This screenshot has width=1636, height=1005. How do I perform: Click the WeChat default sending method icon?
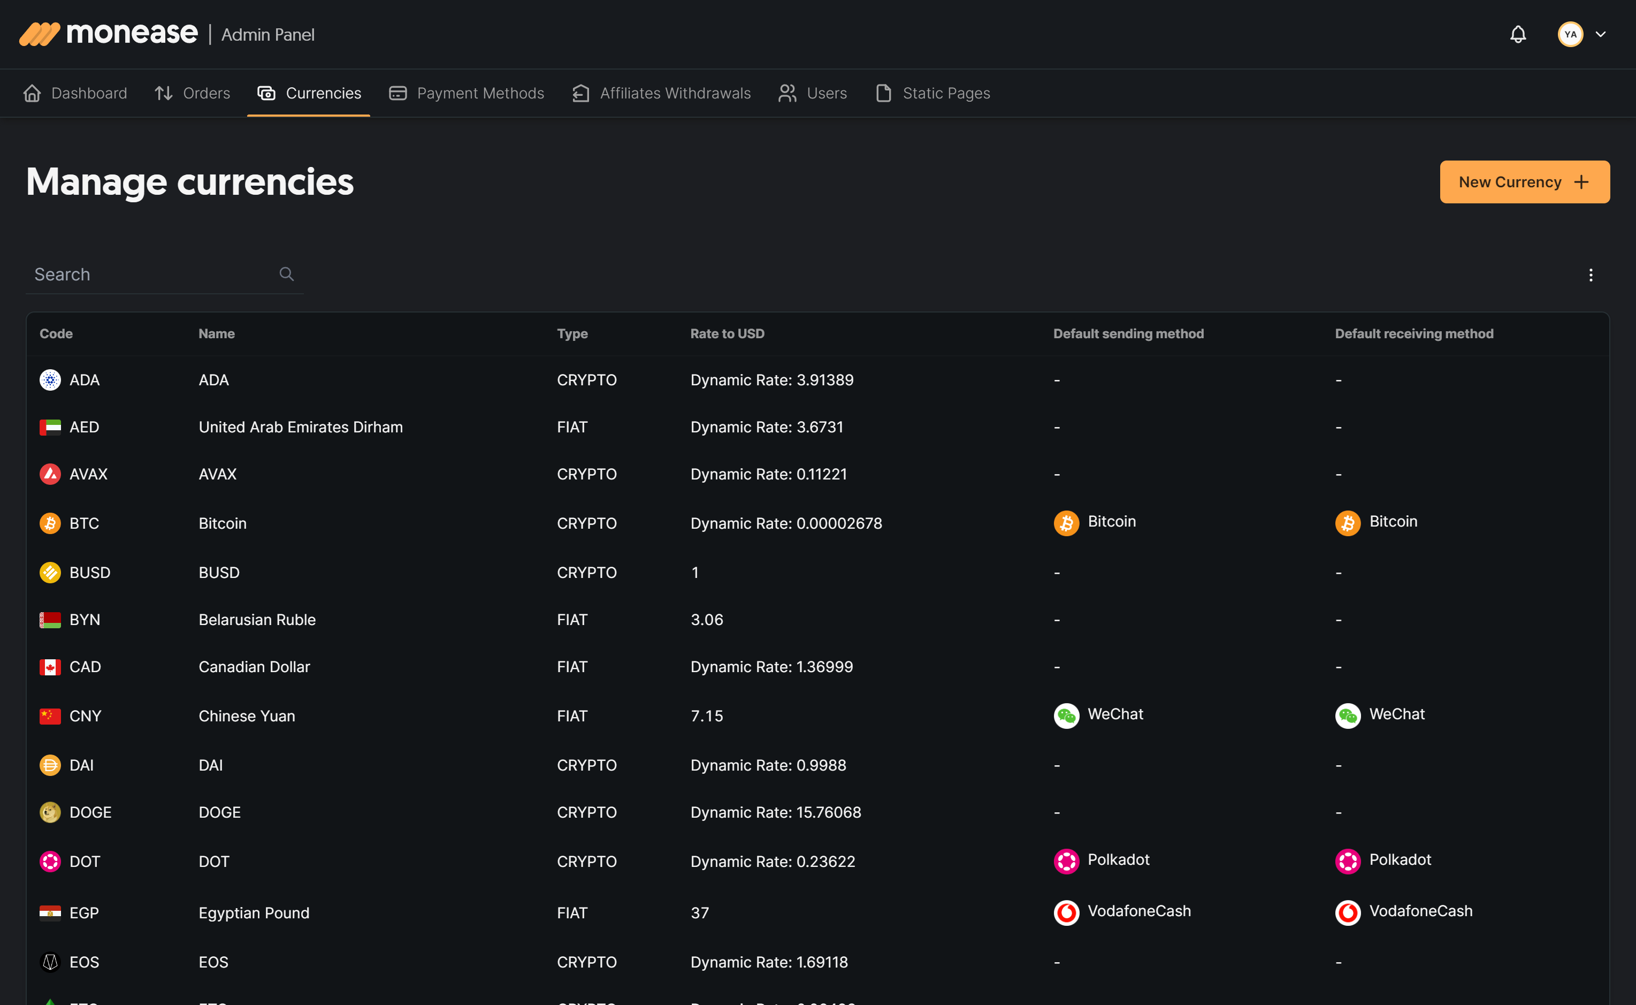1067,715
